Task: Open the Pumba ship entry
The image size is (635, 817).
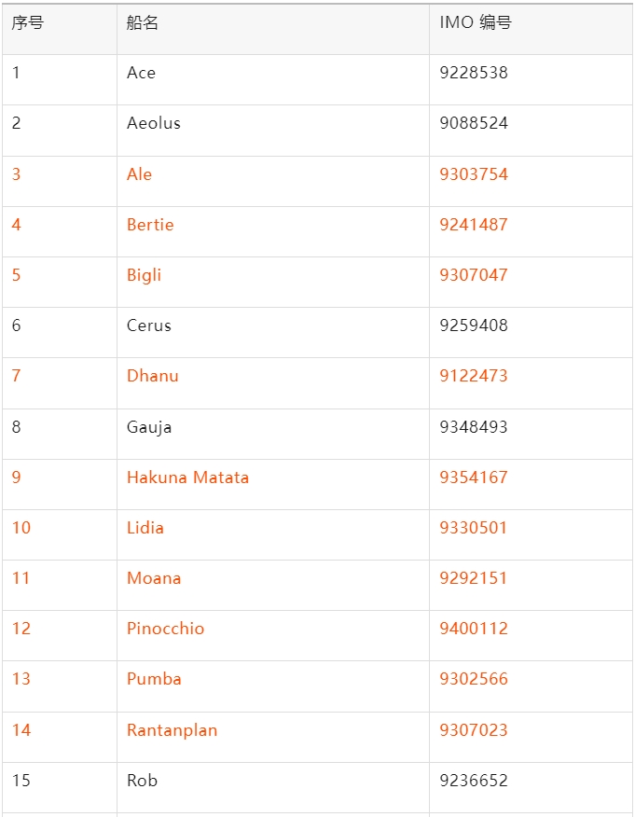Action: (154, 680)
